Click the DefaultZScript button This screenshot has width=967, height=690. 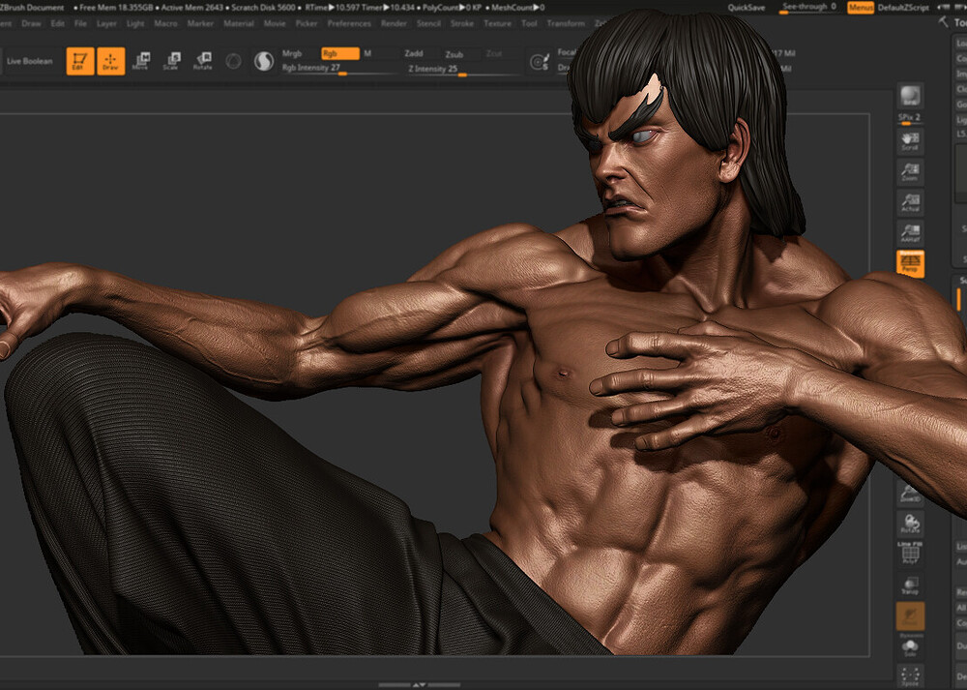click(x=903, y=8)
